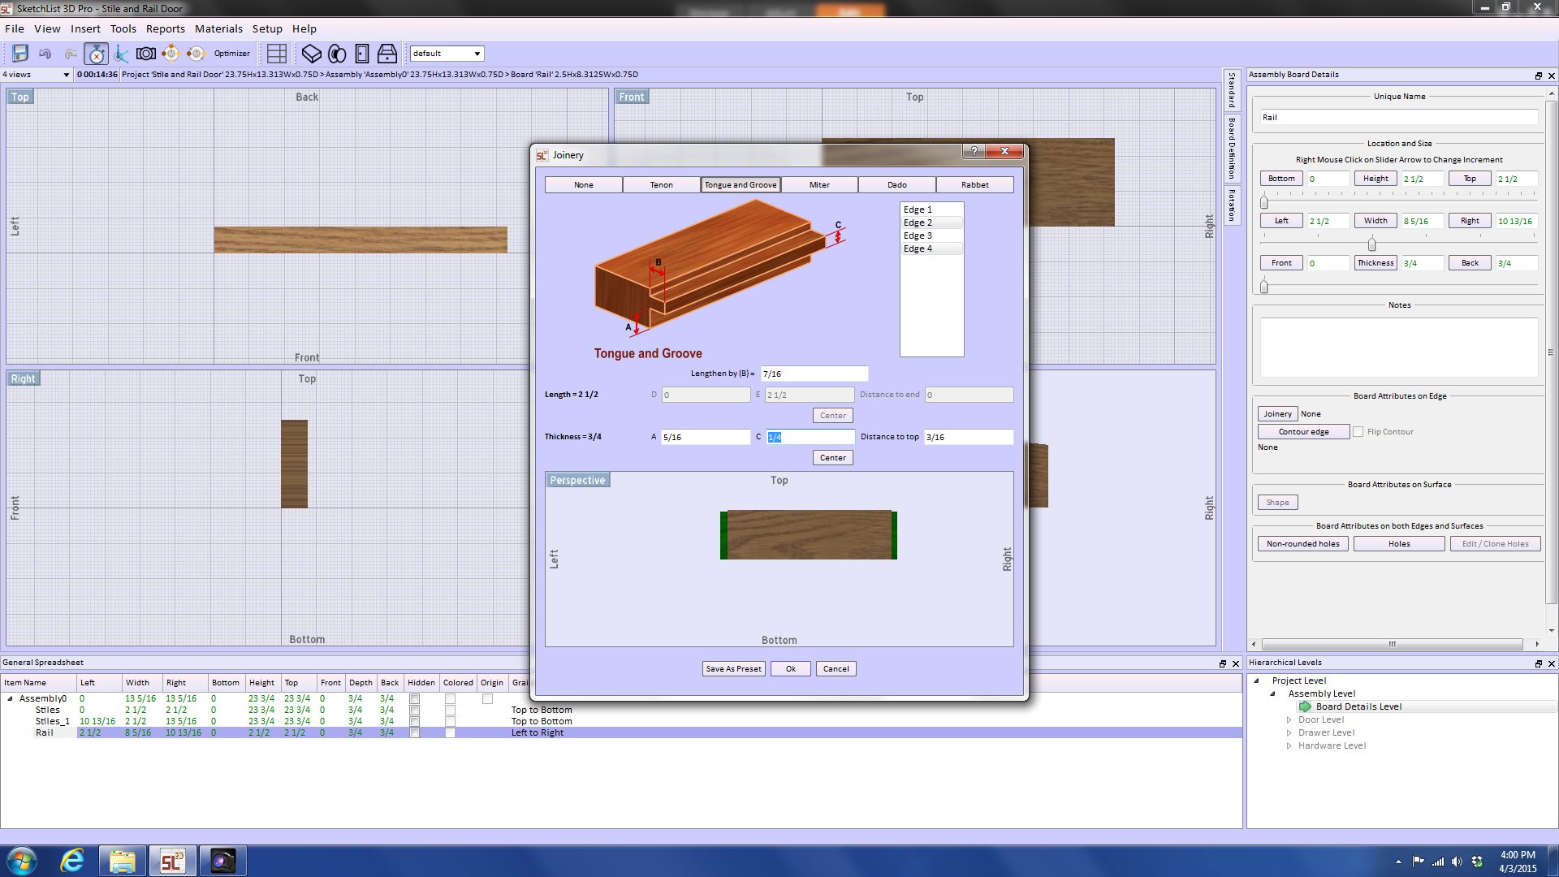Click the Contour edge button

tap(1303, 432)
